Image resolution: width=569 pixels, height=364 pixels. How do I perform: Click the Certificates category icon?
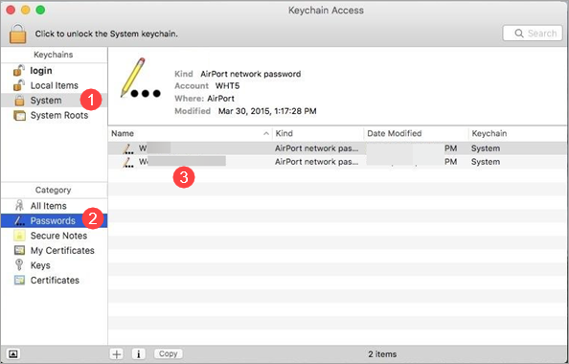(19, 280)
